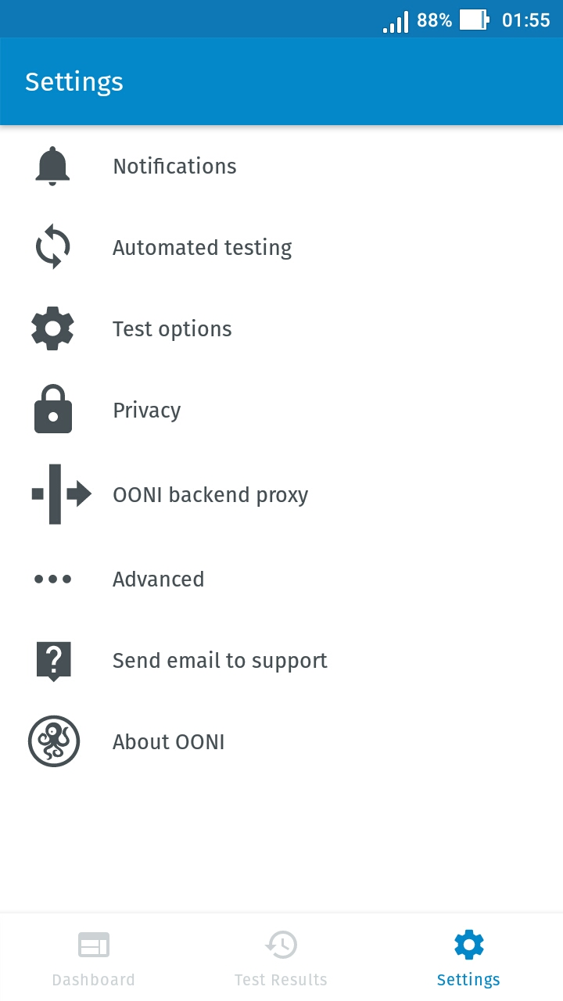Open the Privacy settings entry

pyautogui.click(x=146, y=410)
